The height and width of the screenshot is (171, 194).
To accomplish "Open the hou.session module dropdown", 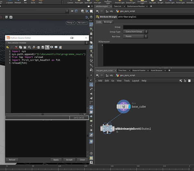I will tap(47, 43).
